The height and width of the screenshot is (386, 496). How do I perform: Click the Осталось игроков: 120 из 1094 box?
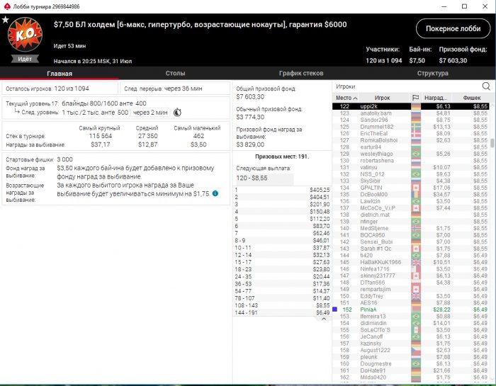click(60, 89)
